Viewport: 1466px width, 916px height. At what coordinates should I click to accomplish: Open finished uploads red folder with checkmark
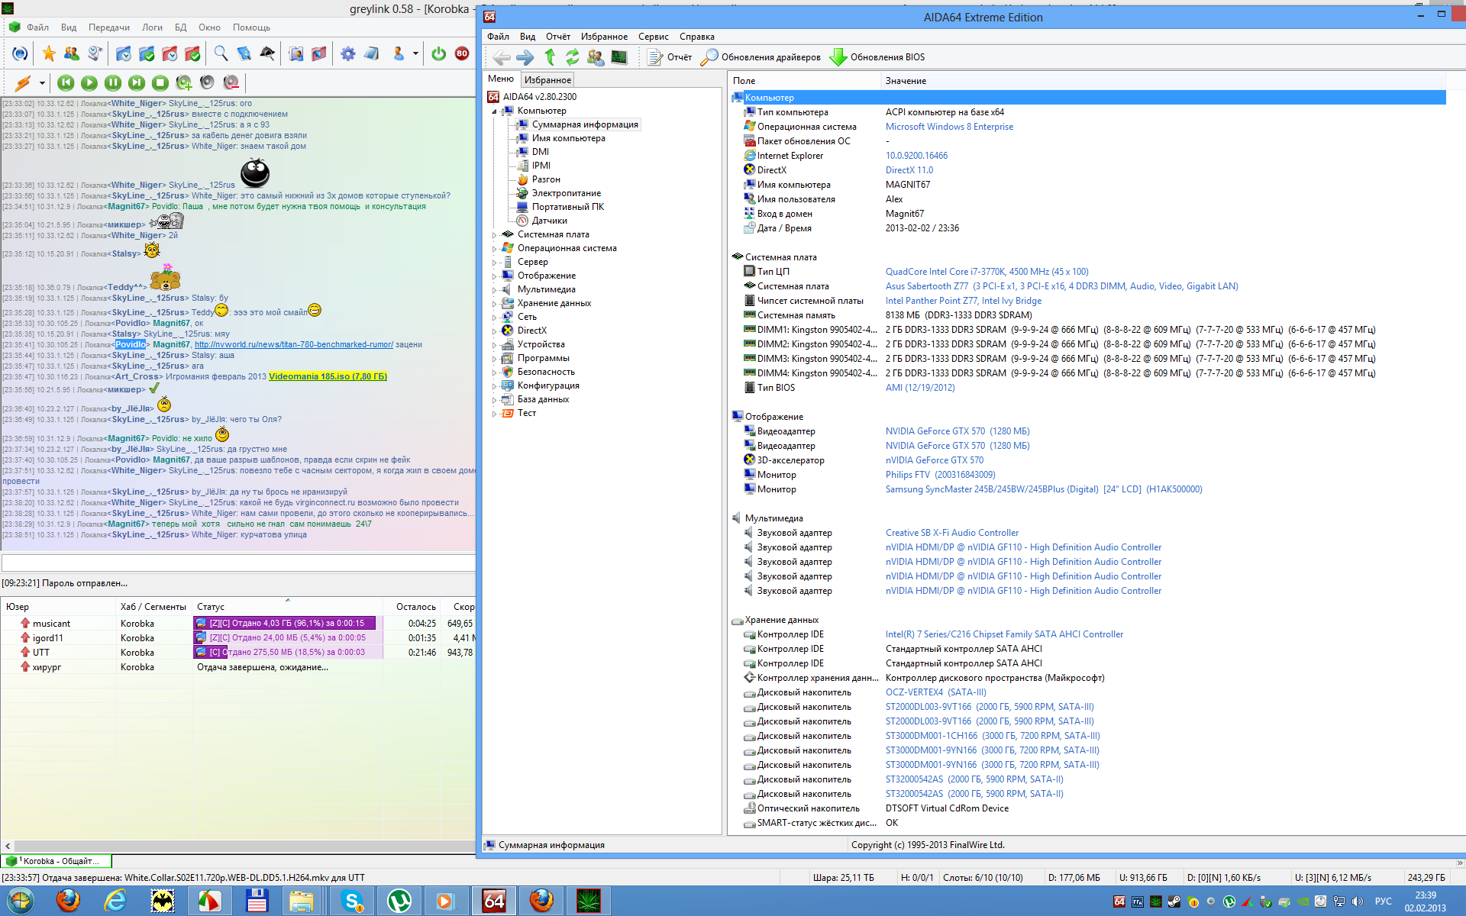(192, 53)
